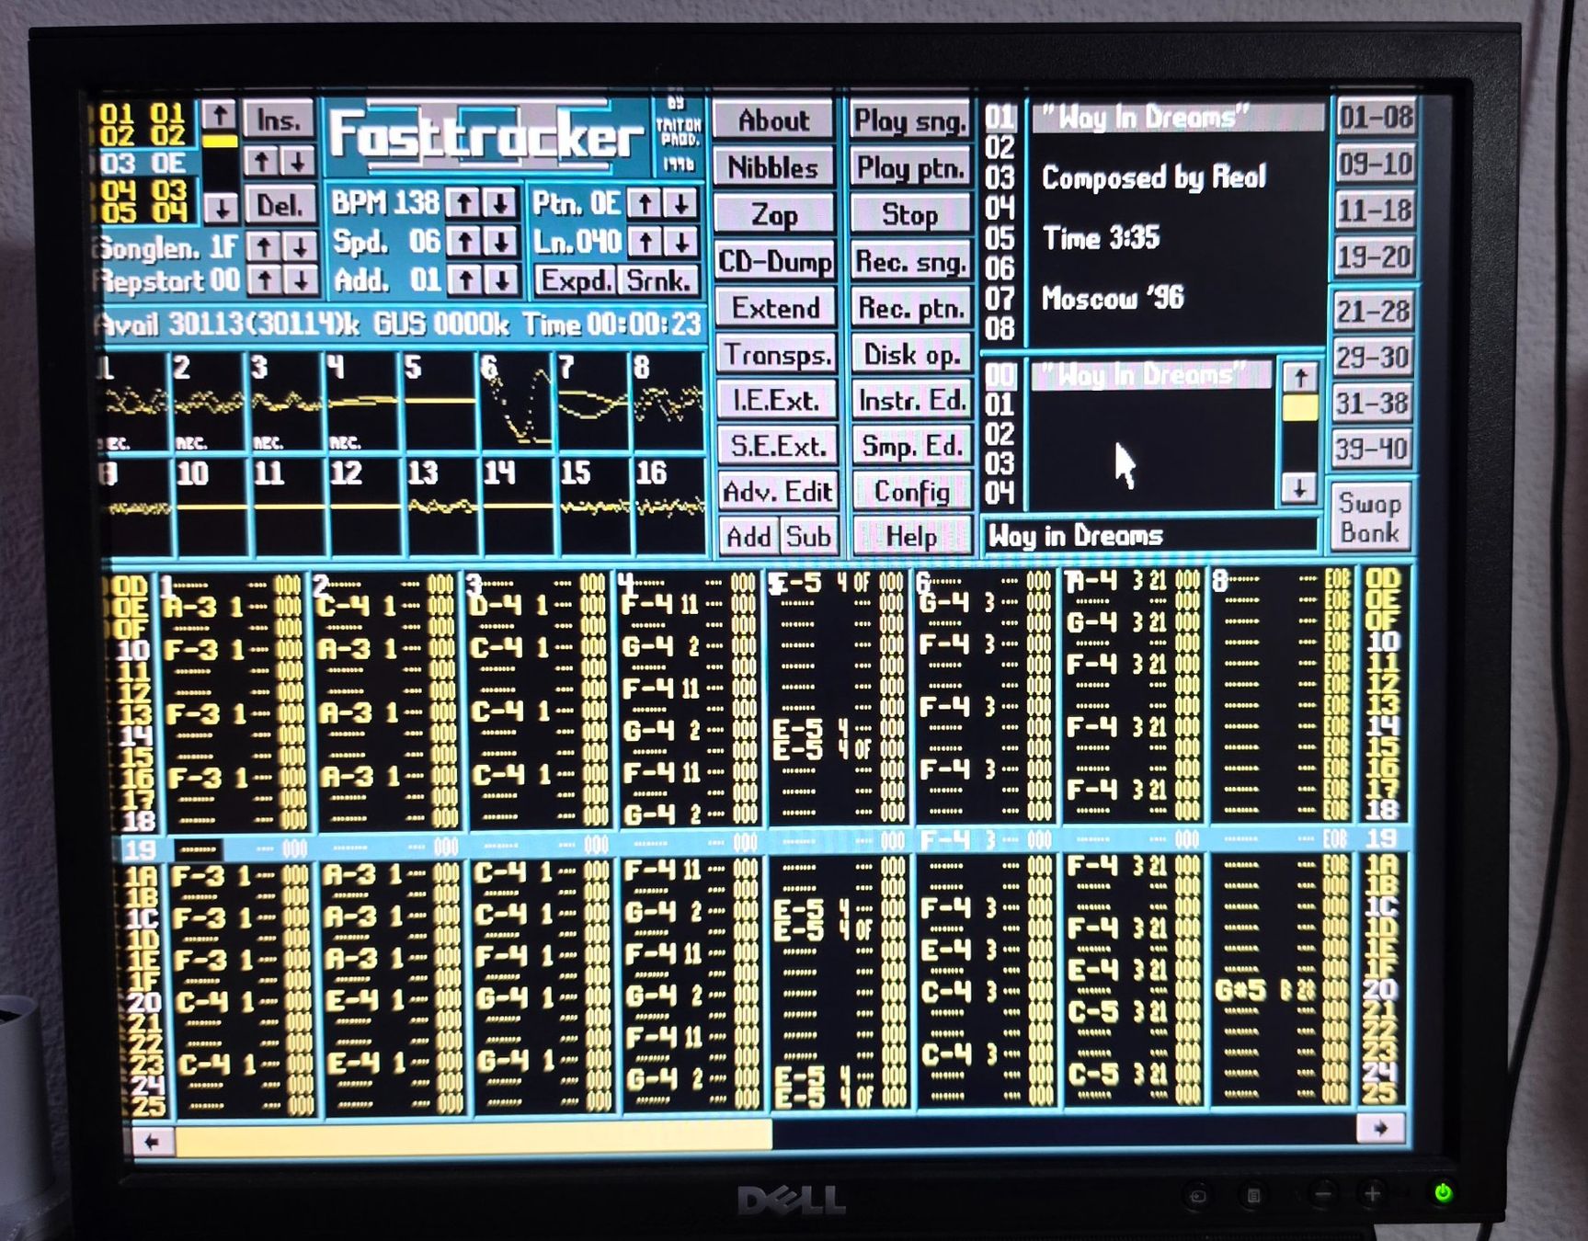Open the Transps. transpose panel
1588x1241 pixels.
coord(777,354)
